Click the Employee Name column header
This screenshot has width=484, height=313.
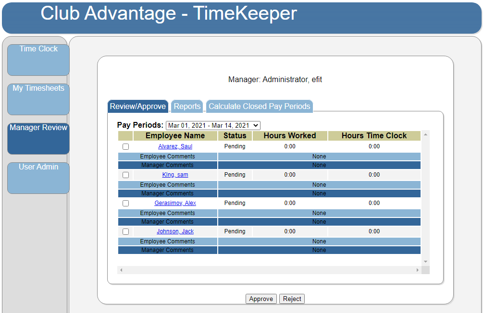click(175, 136)
